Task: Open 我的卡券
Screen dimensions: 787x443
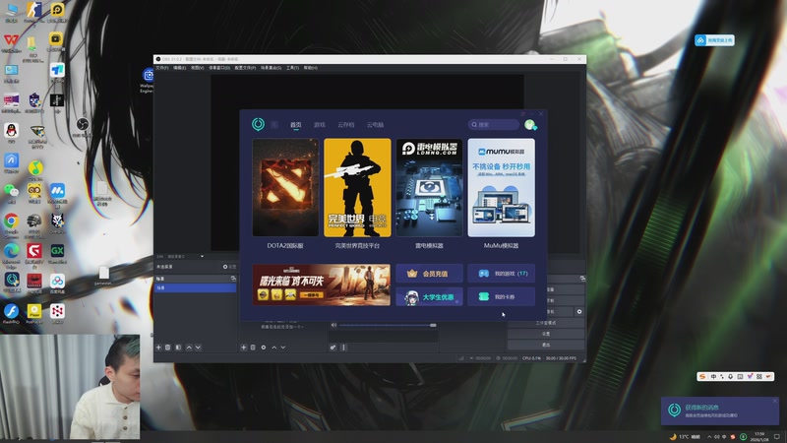Action: pos(502,297)
